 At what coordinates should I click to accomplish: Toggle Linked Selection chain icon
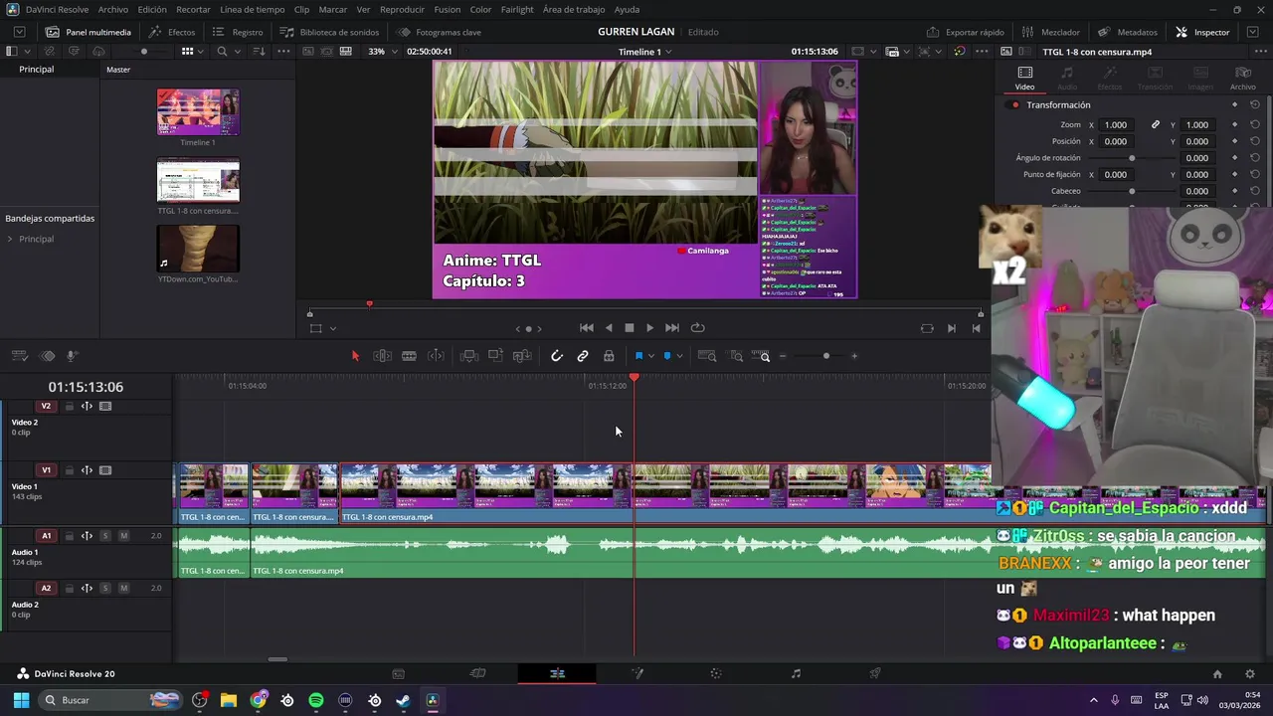(x=583, y=356)
